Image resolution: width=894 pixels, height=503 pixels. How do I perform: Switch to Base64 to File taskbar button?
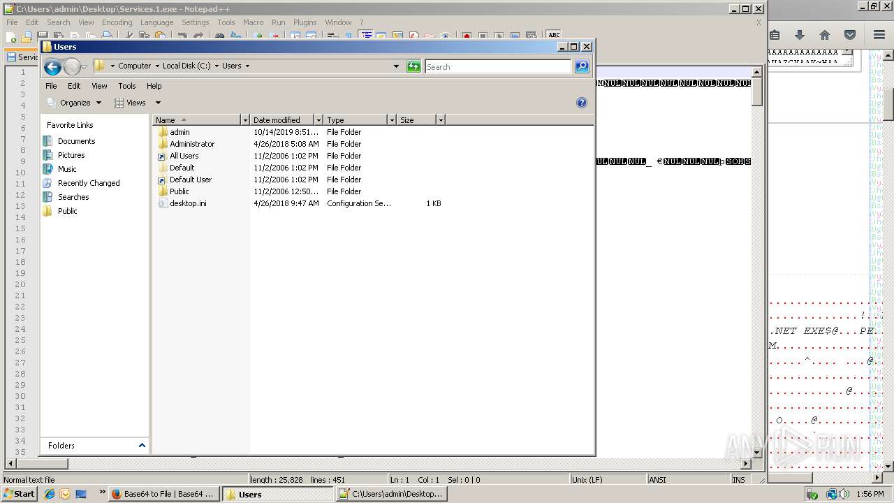(164, 494)
